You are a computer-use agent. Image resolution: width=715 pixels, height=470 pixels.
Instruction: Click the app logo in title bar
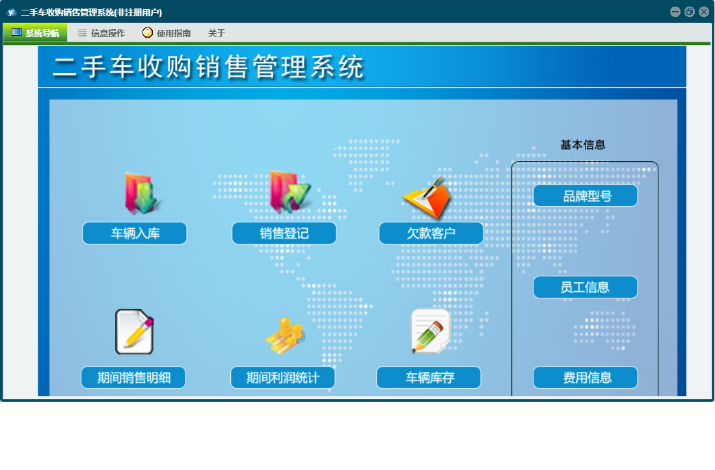pos(12,12)
